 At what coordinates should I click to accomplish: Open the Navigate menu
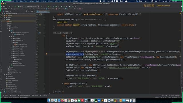coord(32,1)
